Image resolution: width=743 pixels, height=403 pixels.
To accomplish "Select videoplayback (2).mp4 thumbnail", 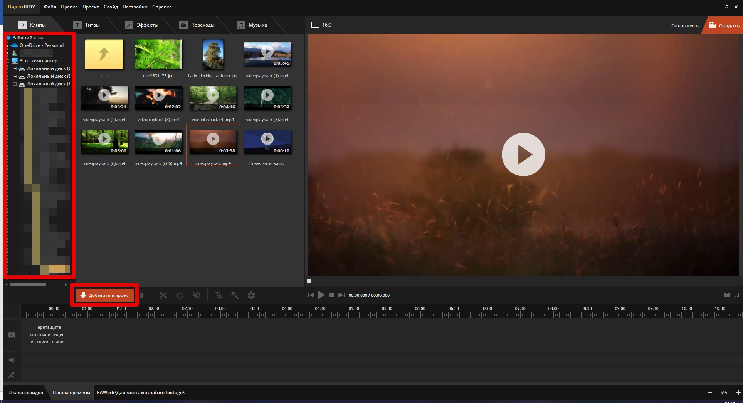I will (104, 98).
